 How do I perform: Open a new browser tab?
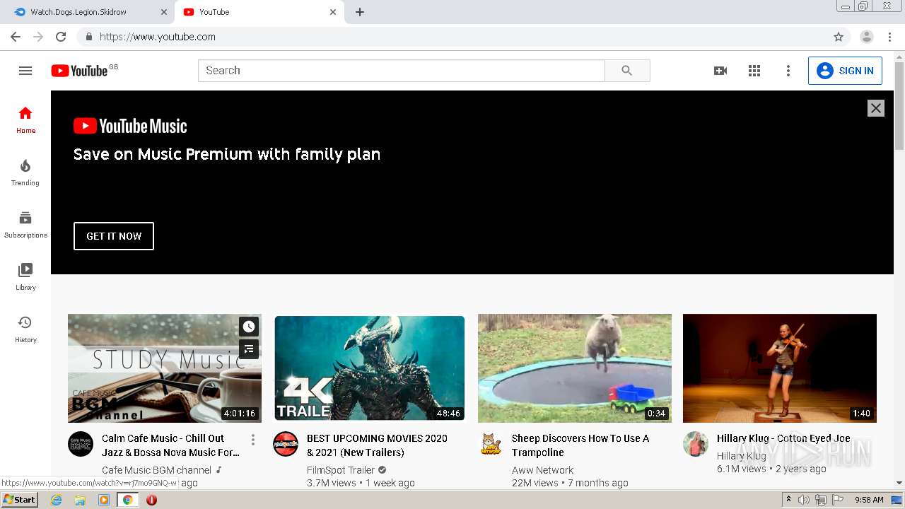(359, 12)
